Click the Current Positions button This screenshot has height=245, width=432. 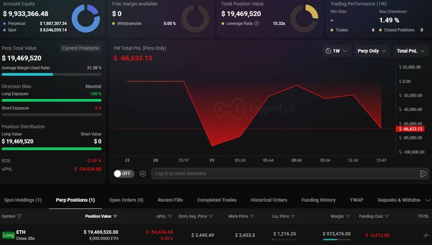[x=81, y=48]
